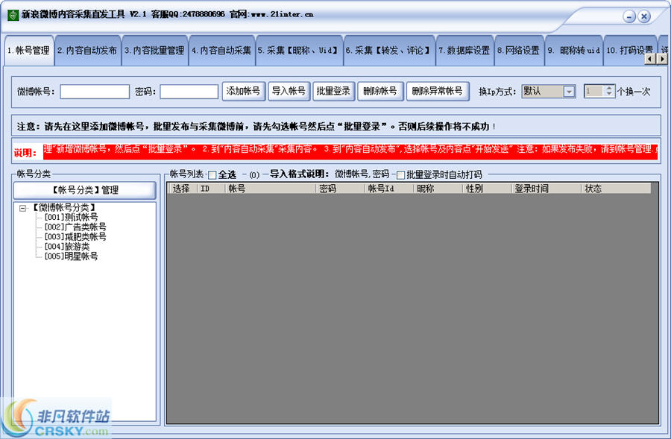Image resolution: width=671 pixels, height=439 pixels.
Task: Click the green app icon in title bar
Action: pyautogui.click(x=13, y=14)
